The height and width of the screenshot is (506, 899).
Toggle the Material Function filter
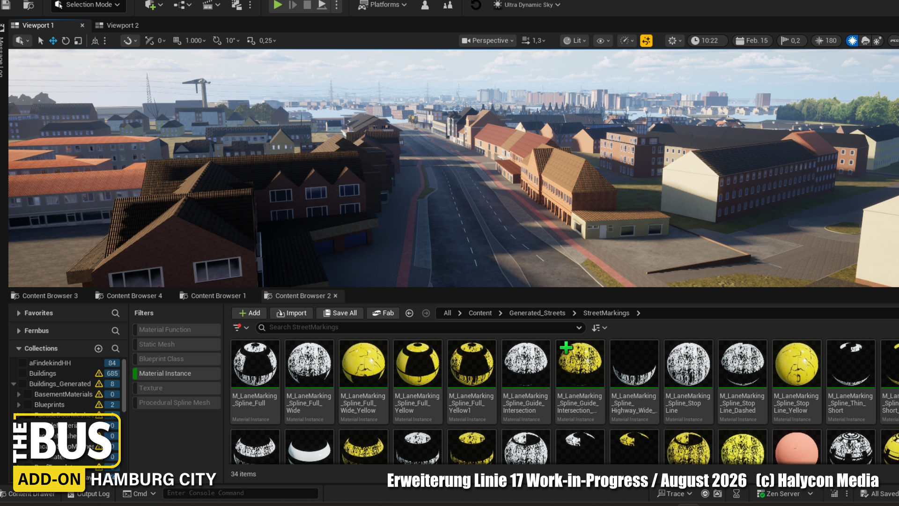[x=177, y=330]
